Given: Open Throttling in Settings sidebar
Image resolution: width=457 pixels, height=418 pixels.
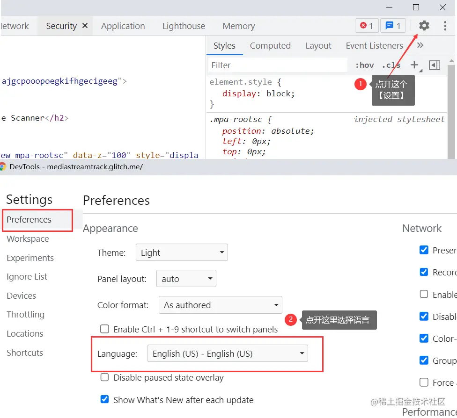Looking at the screenshot, I should point(26,315).
